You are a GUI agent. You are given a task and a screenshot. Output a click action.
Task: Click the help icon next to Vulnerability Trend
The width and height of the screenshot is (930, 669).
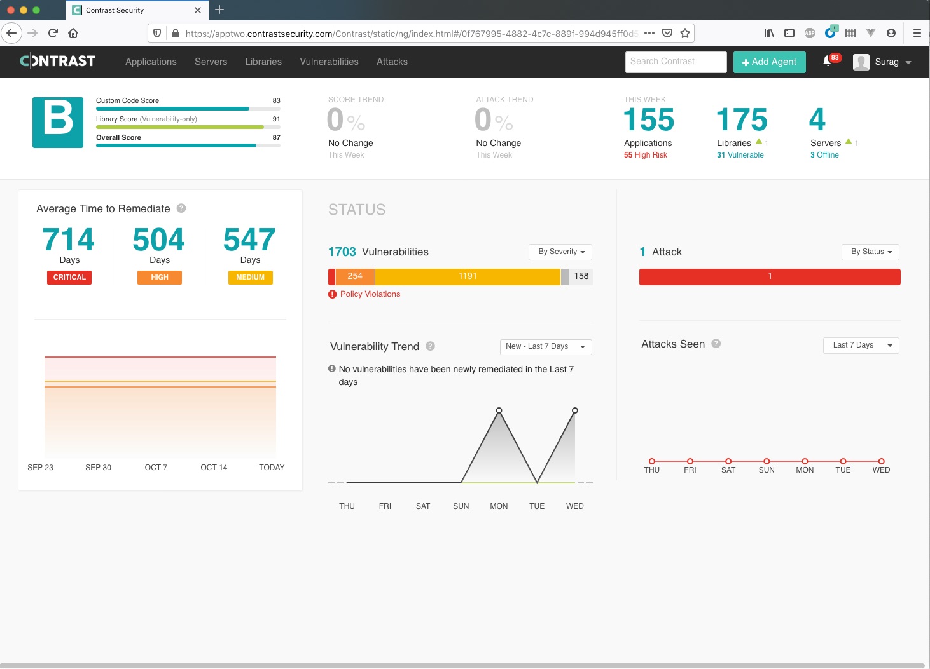[x=430, y=346]
